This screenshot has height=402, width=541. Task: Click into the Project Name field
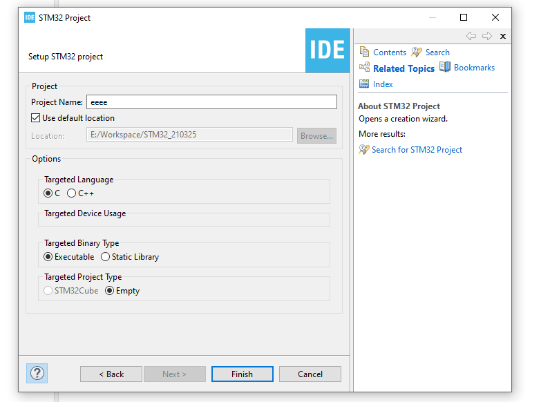tap(211, 102)
